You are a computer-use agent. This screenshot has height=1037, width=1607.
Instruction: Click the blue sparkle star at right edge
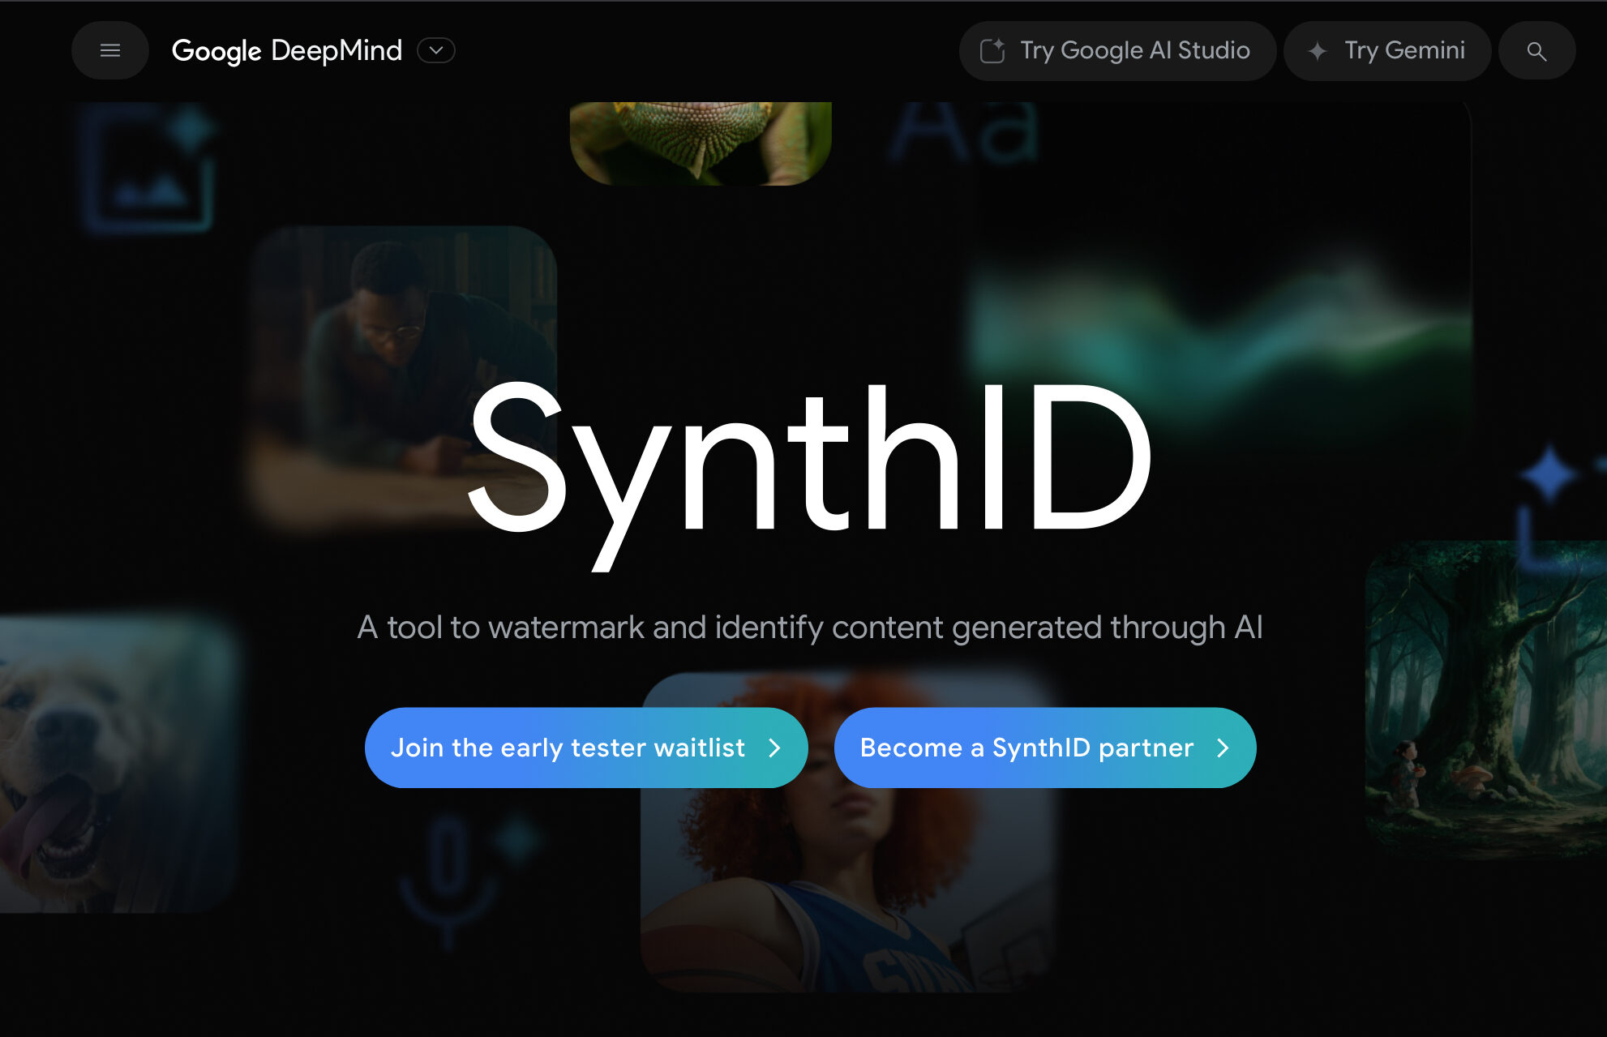[x=1549, y=474]
